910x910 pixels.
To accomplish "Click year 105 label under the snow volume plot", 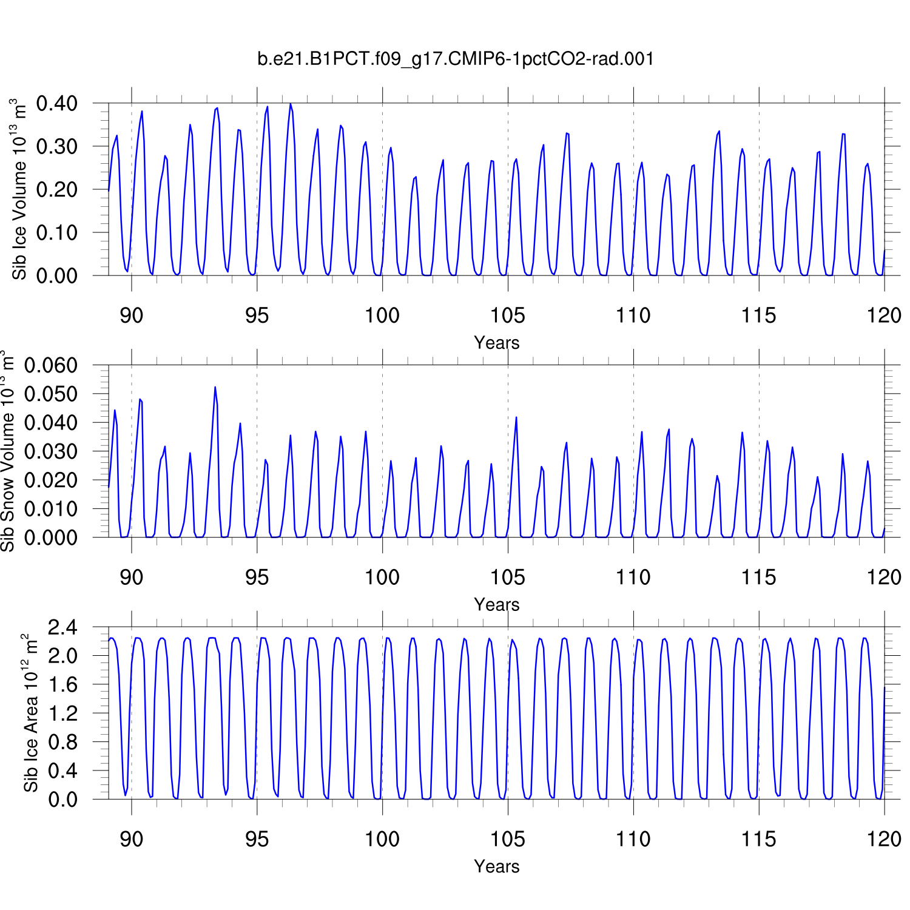I will 508,578.
